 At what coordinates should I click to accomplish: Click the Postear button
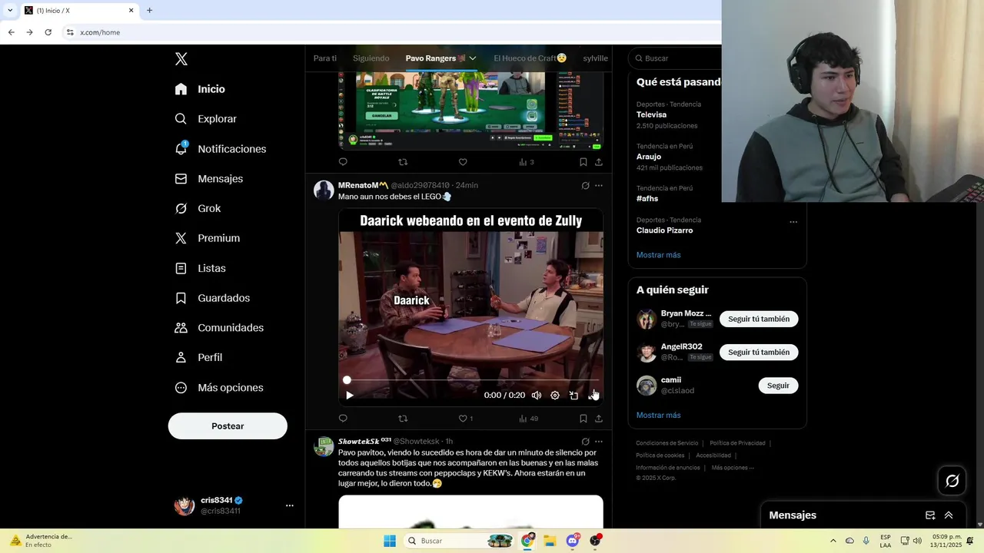point(228,426)
